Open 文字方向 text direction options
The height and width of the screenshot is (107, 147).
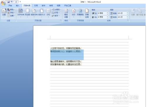[x=21, y=13]
